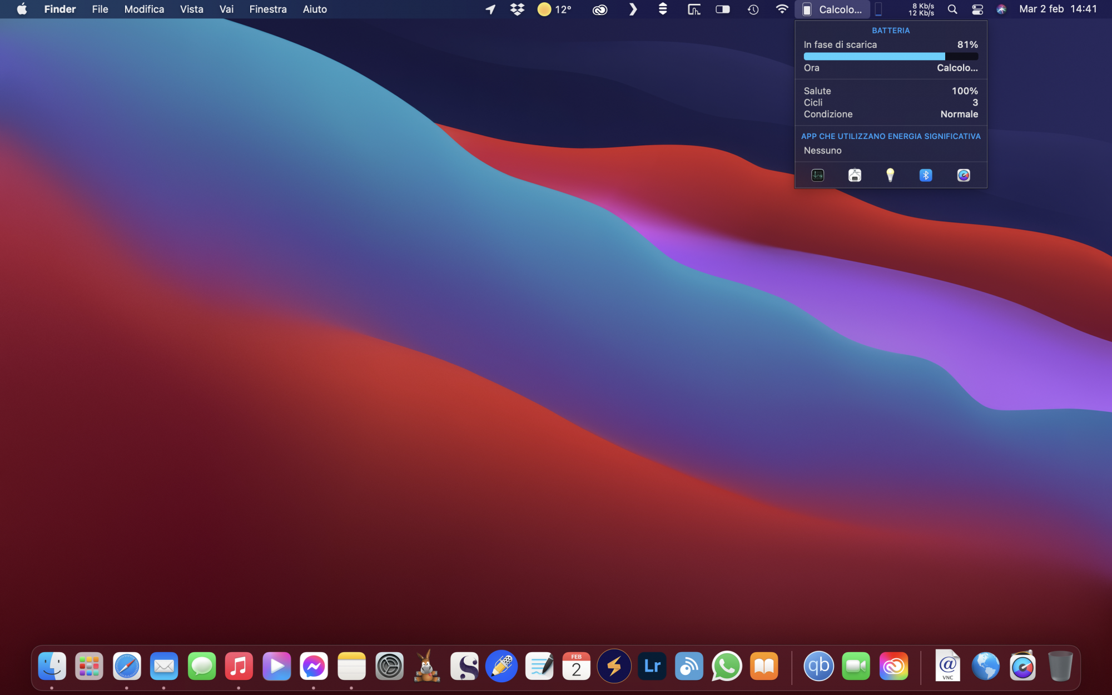Click Finder in the Dock
The width and height of the screenshot is (1112, 695).
point(52,666)
